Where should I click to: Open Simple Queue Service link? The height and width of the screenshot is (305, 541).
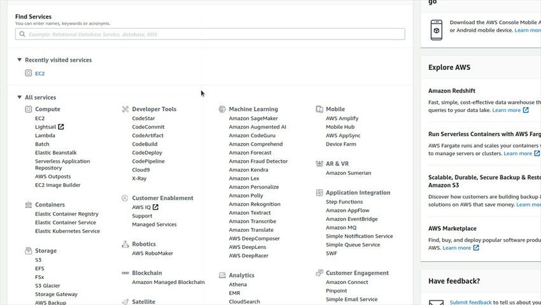[x=353, y=245]
